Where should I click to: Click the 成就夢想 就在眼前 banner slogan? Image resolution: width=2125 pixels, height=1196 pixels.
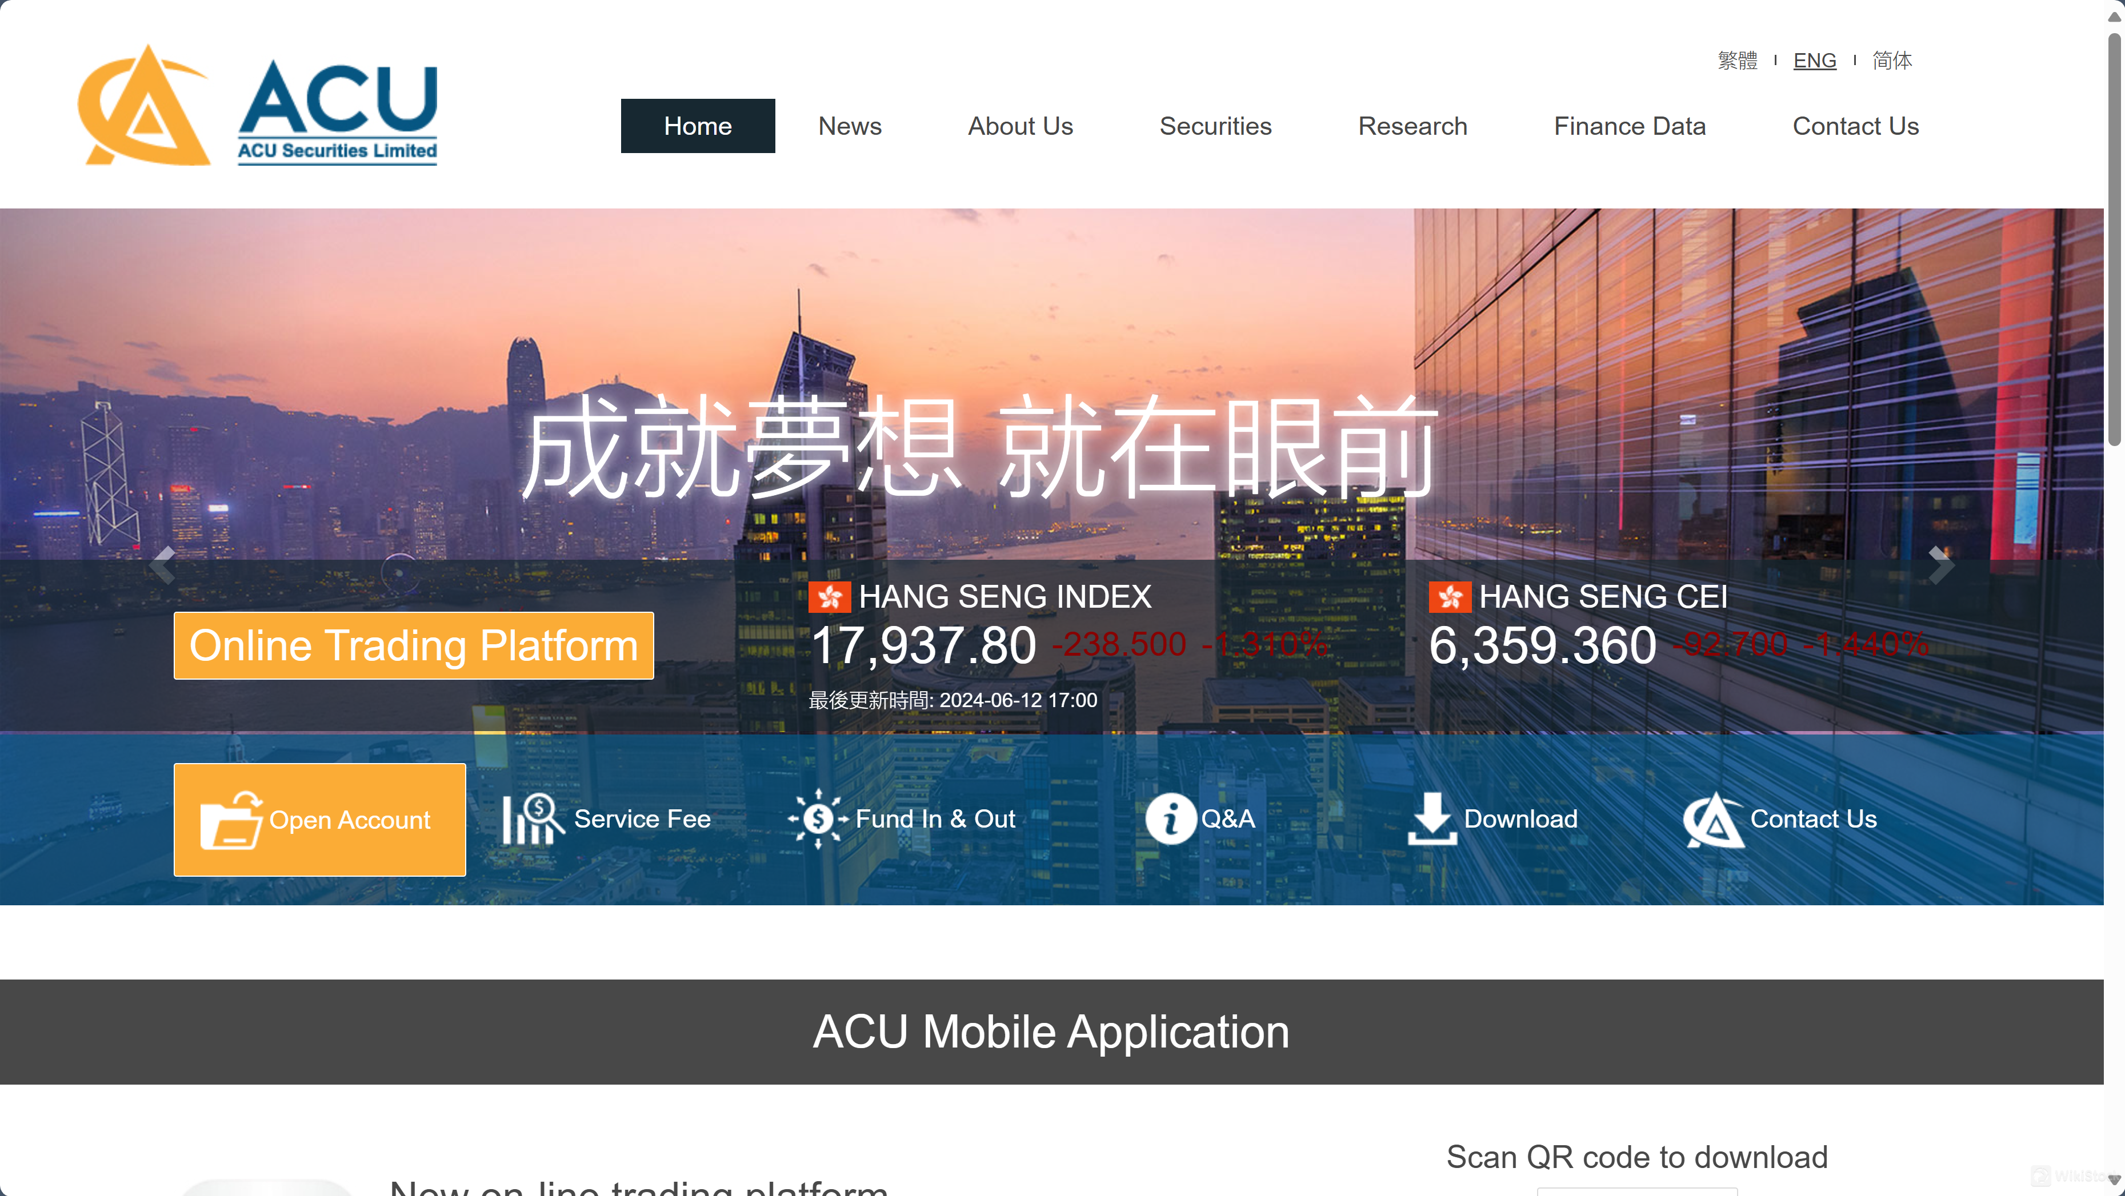coord(980,446)
